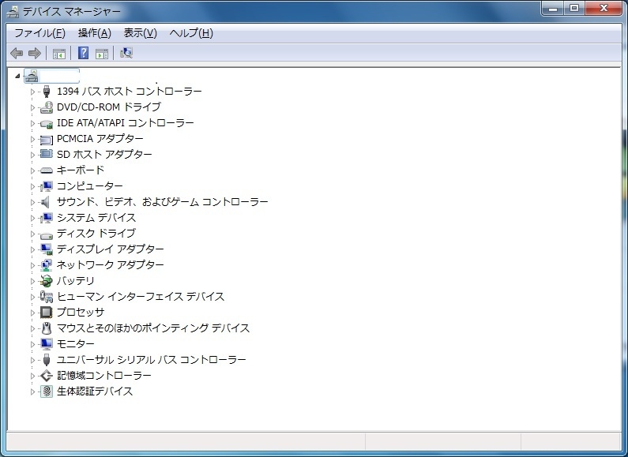Image resolution: width=628 pixels, height=457 pixels.
Task: Select the SD ホスト アダプター label
Action: click(x=104, y=155)
